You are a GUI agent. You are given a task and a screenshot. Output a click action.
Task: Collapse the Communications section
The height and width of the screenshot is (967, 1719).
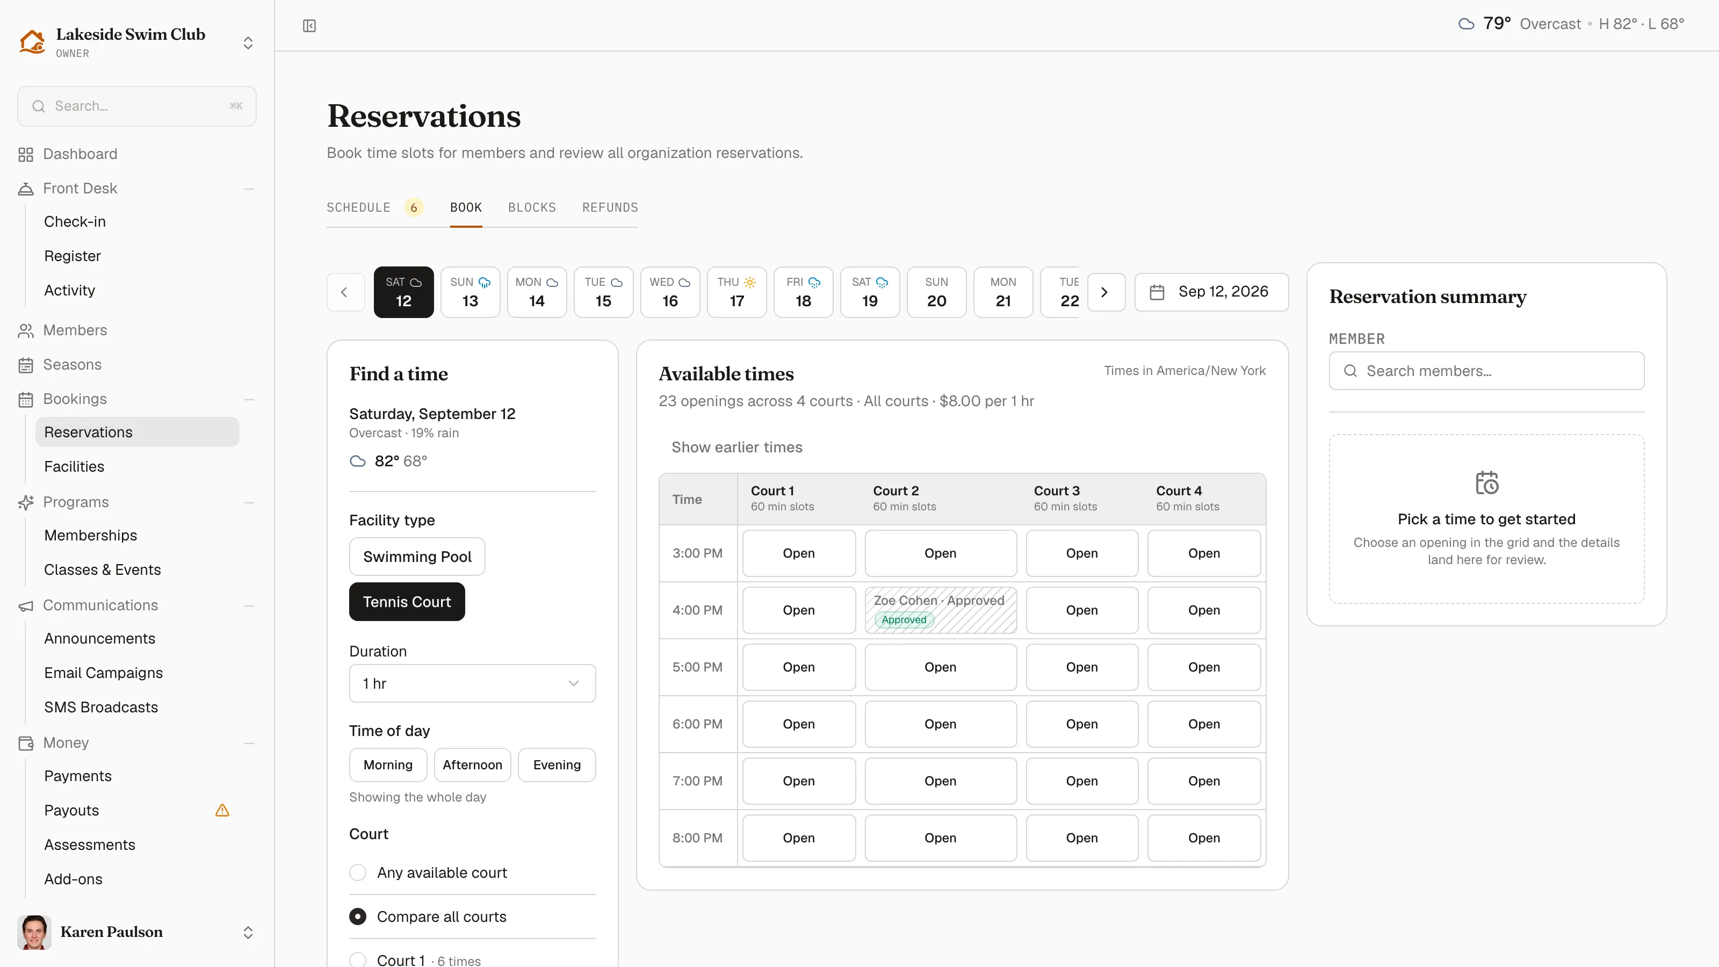[249, 605]
